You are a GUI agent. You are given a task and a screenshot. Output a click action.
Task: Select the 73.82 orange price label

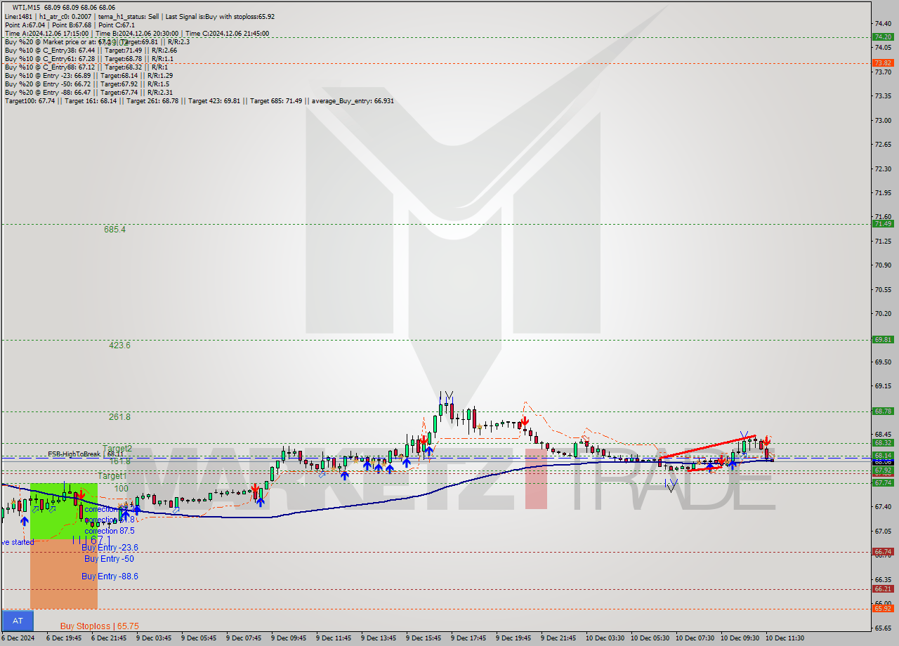883,62
